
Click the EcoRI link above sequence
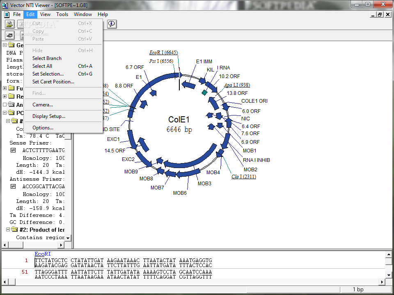tap(43, 254)
